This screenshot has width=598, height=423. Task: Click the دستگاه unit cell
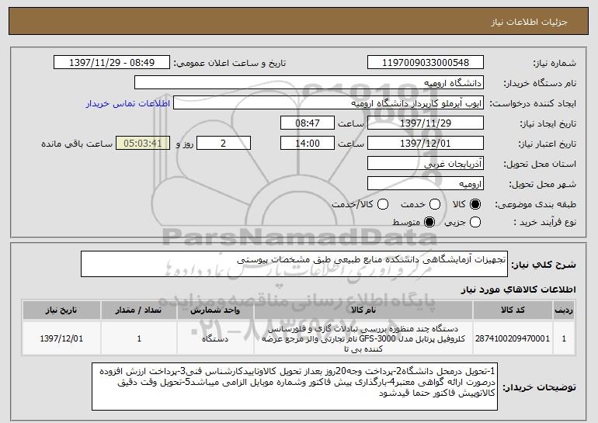pyautogui.click(x=215, y=338)
